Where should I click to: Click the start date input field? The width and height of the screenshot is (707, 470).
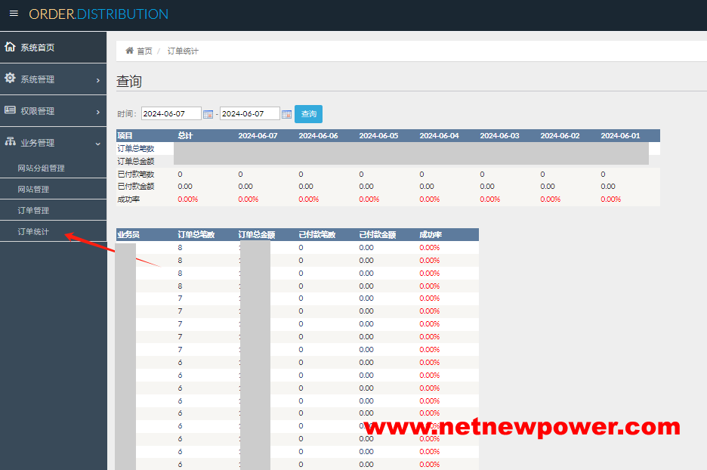[171, 113]
